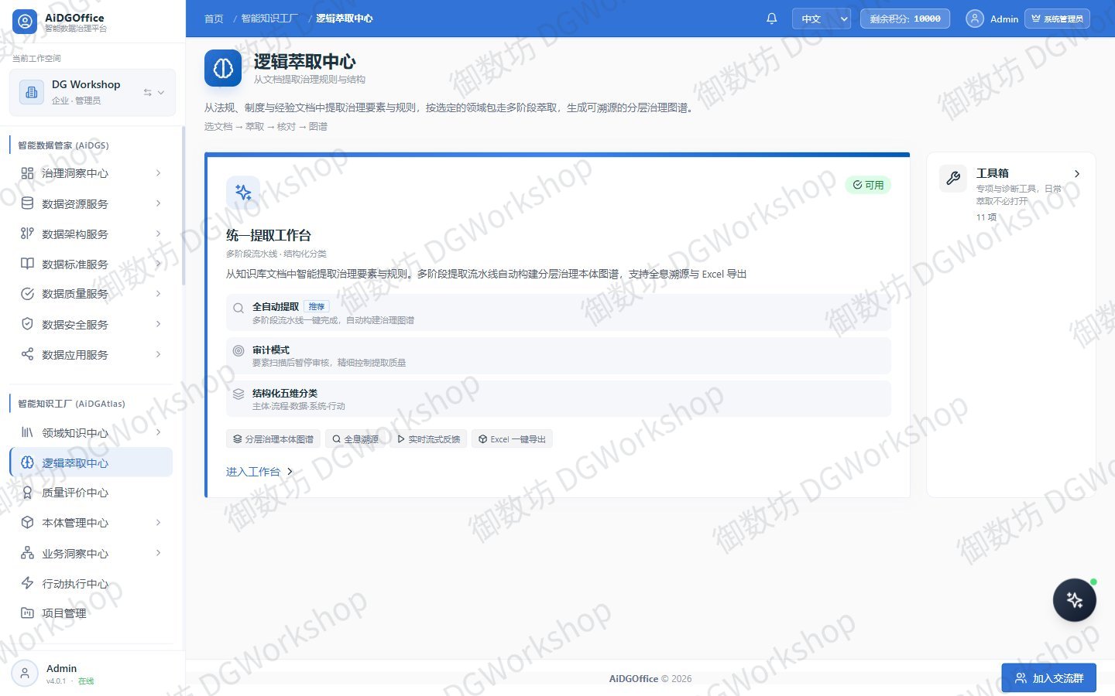Image resolution: width=1115 pixels, height=696 pixels.
Task: Open the notification bell
Action: tap(771, 19)
